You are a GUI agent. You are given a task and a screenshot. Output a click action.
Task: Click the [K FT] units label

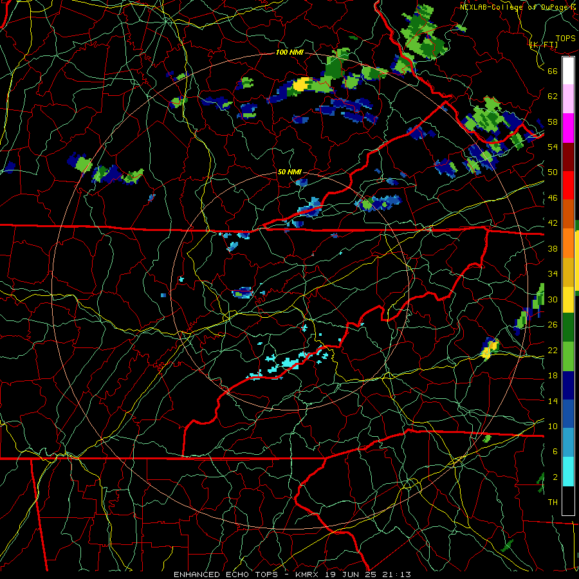(x=544, y=44)
